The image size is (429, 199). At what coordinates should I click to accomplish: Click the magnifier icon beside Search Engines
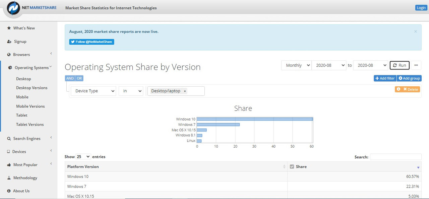tap(9, 139)
